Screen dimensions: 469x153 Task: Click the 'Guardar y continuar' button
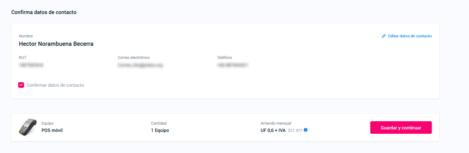click(401, 128)
